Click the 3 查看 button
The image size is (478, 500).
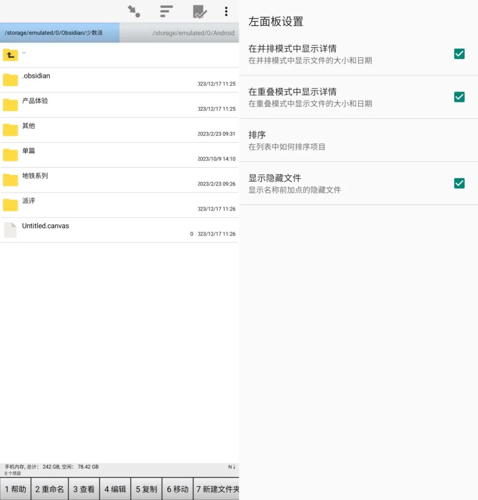pos(84,489)
